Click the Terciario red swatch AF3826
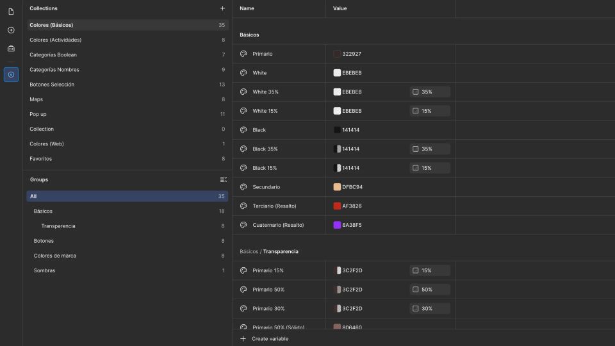This screenshot has height=346, width=615. tap(337, 206)
